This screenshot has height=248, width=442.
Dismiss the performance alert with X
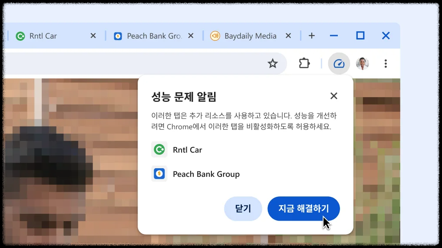(334, 96)
